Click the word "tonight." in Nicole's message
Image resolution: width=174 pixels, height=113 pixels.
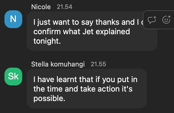(x=46, y=41)
